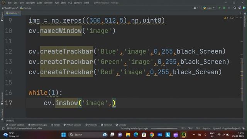
Task: Open Search Everywhere magnifier icon
Action: [x=235, y=8]
